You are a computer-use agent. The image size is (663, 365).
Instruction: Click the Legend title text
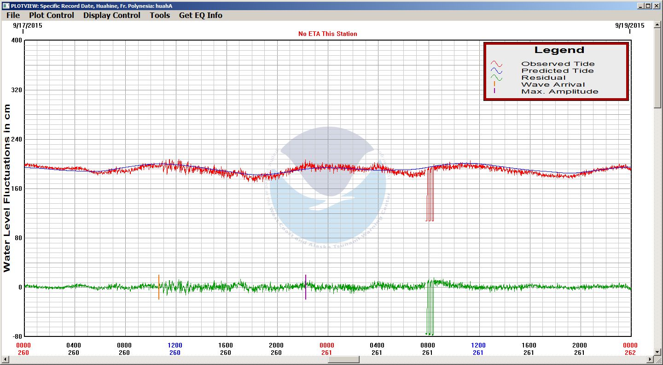point(559,50)
